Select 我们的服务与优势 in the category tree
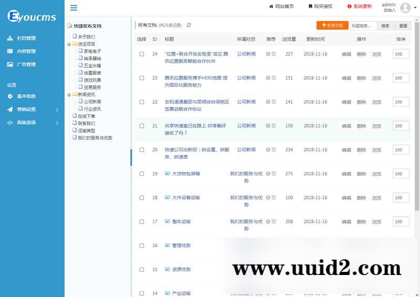The image size is (420, 297). (95, 138)
